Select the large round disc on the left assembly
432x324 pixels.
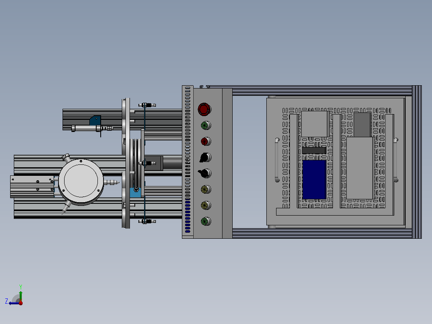(x=81, y=181)
